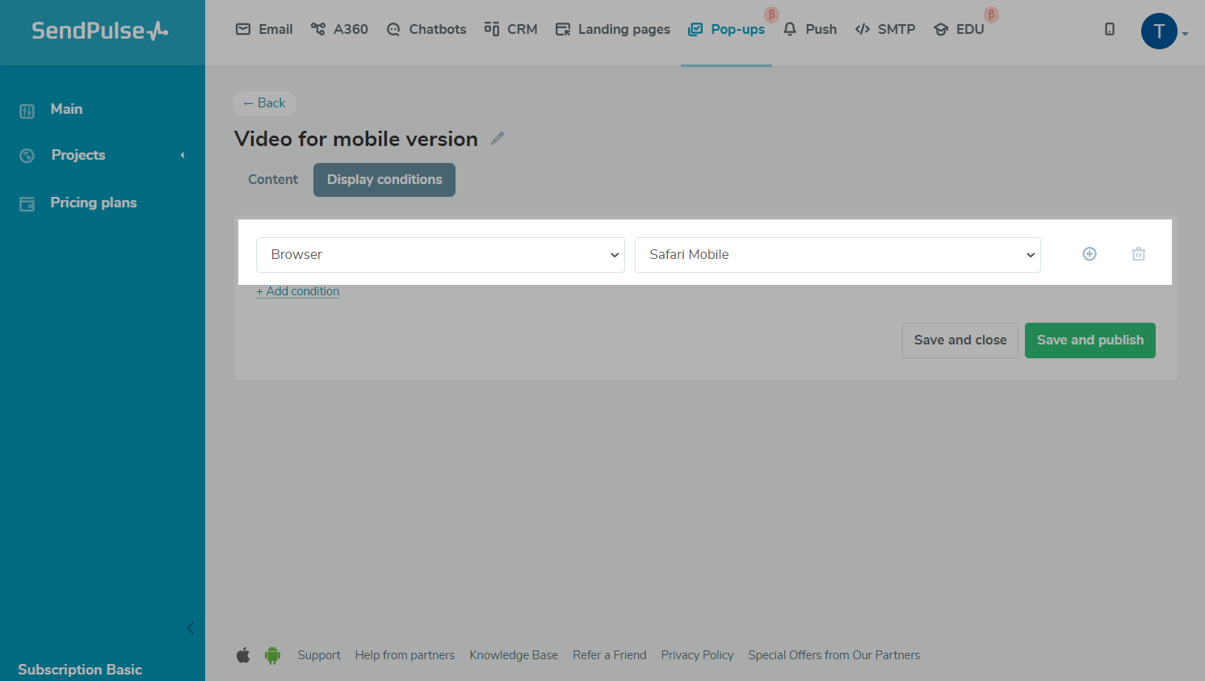
Task: Open Special Offers from Our Partners
Action: [x=834, y=655]
